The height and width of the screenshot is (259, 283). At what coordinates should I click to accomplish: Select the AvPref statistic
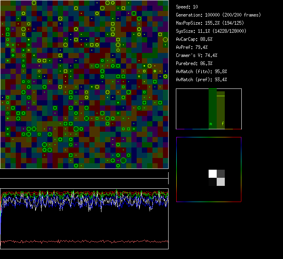pos(190,47)
